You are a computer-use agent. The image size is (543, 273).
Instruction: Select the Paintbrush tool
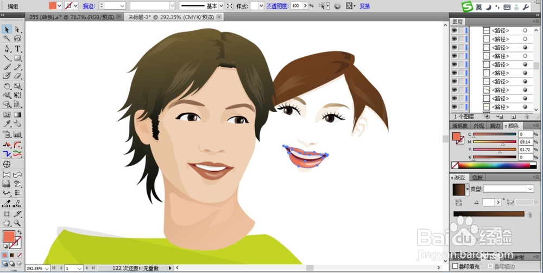[x=7, y=67]
